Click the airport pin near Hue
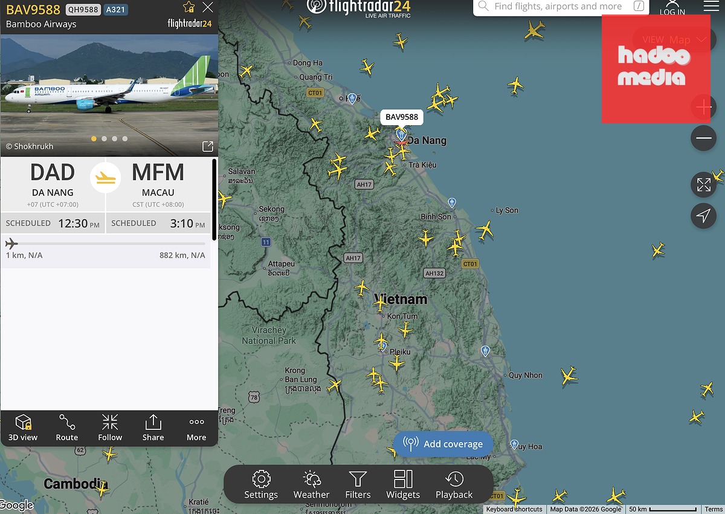 click(x=352, y=97)
